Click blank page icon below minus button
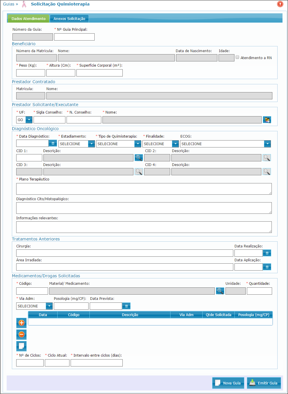This screenshot has height=394, width=288. [x=21, y=346]
